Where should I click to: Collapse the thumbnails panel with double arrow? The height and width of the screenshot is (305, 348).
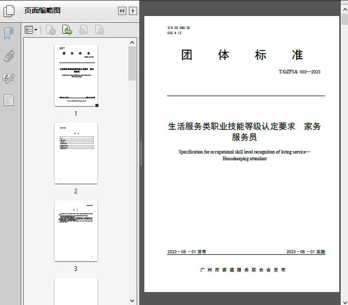122,10
